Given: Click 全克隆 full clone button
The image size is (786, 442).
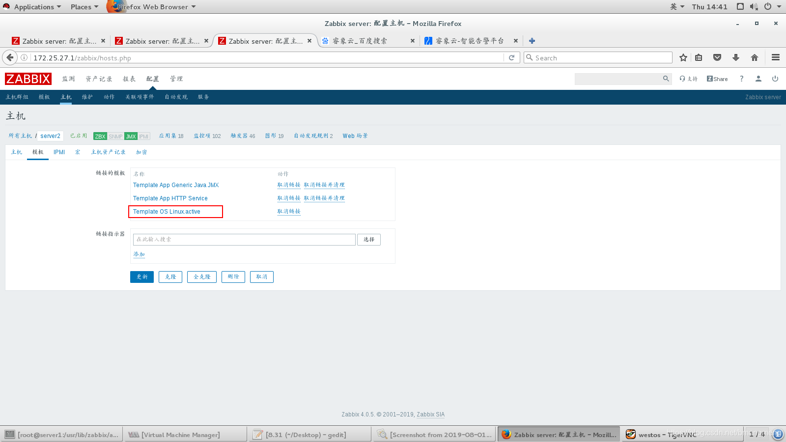Looking at the screenshot, I should [x=202, y=277].
